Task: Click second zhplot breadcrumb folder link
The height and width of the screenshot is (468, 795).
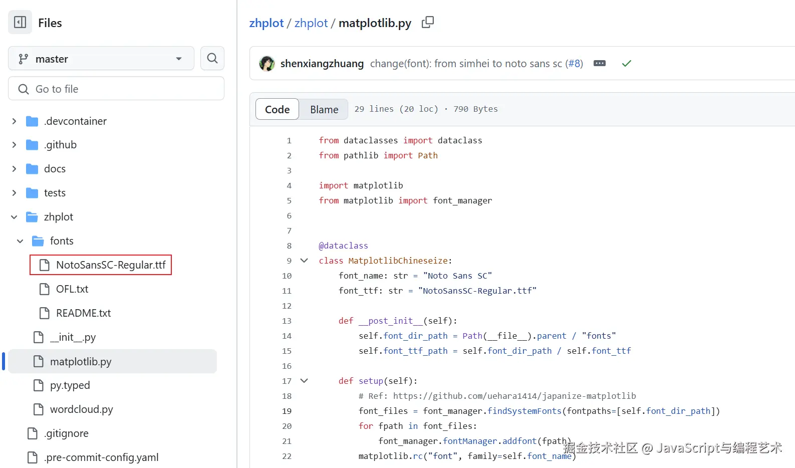Action: (x=311, y=23)
